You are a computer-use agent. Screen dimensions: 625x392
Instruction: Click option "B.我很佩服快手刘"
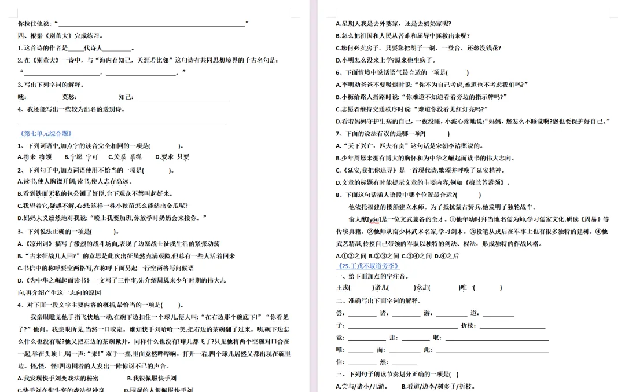(x=152, y=378)
